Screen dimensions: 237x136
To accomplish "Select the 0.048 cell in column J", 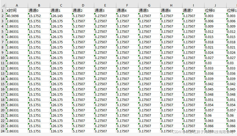I will pyautogui.click(x=215, y=94).
